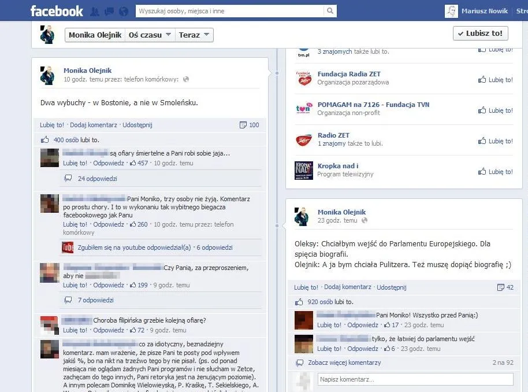Screen dimensions: 528x392
Task: Expand the 24 odpowiedzi replies
Action: tap(97, 179)
